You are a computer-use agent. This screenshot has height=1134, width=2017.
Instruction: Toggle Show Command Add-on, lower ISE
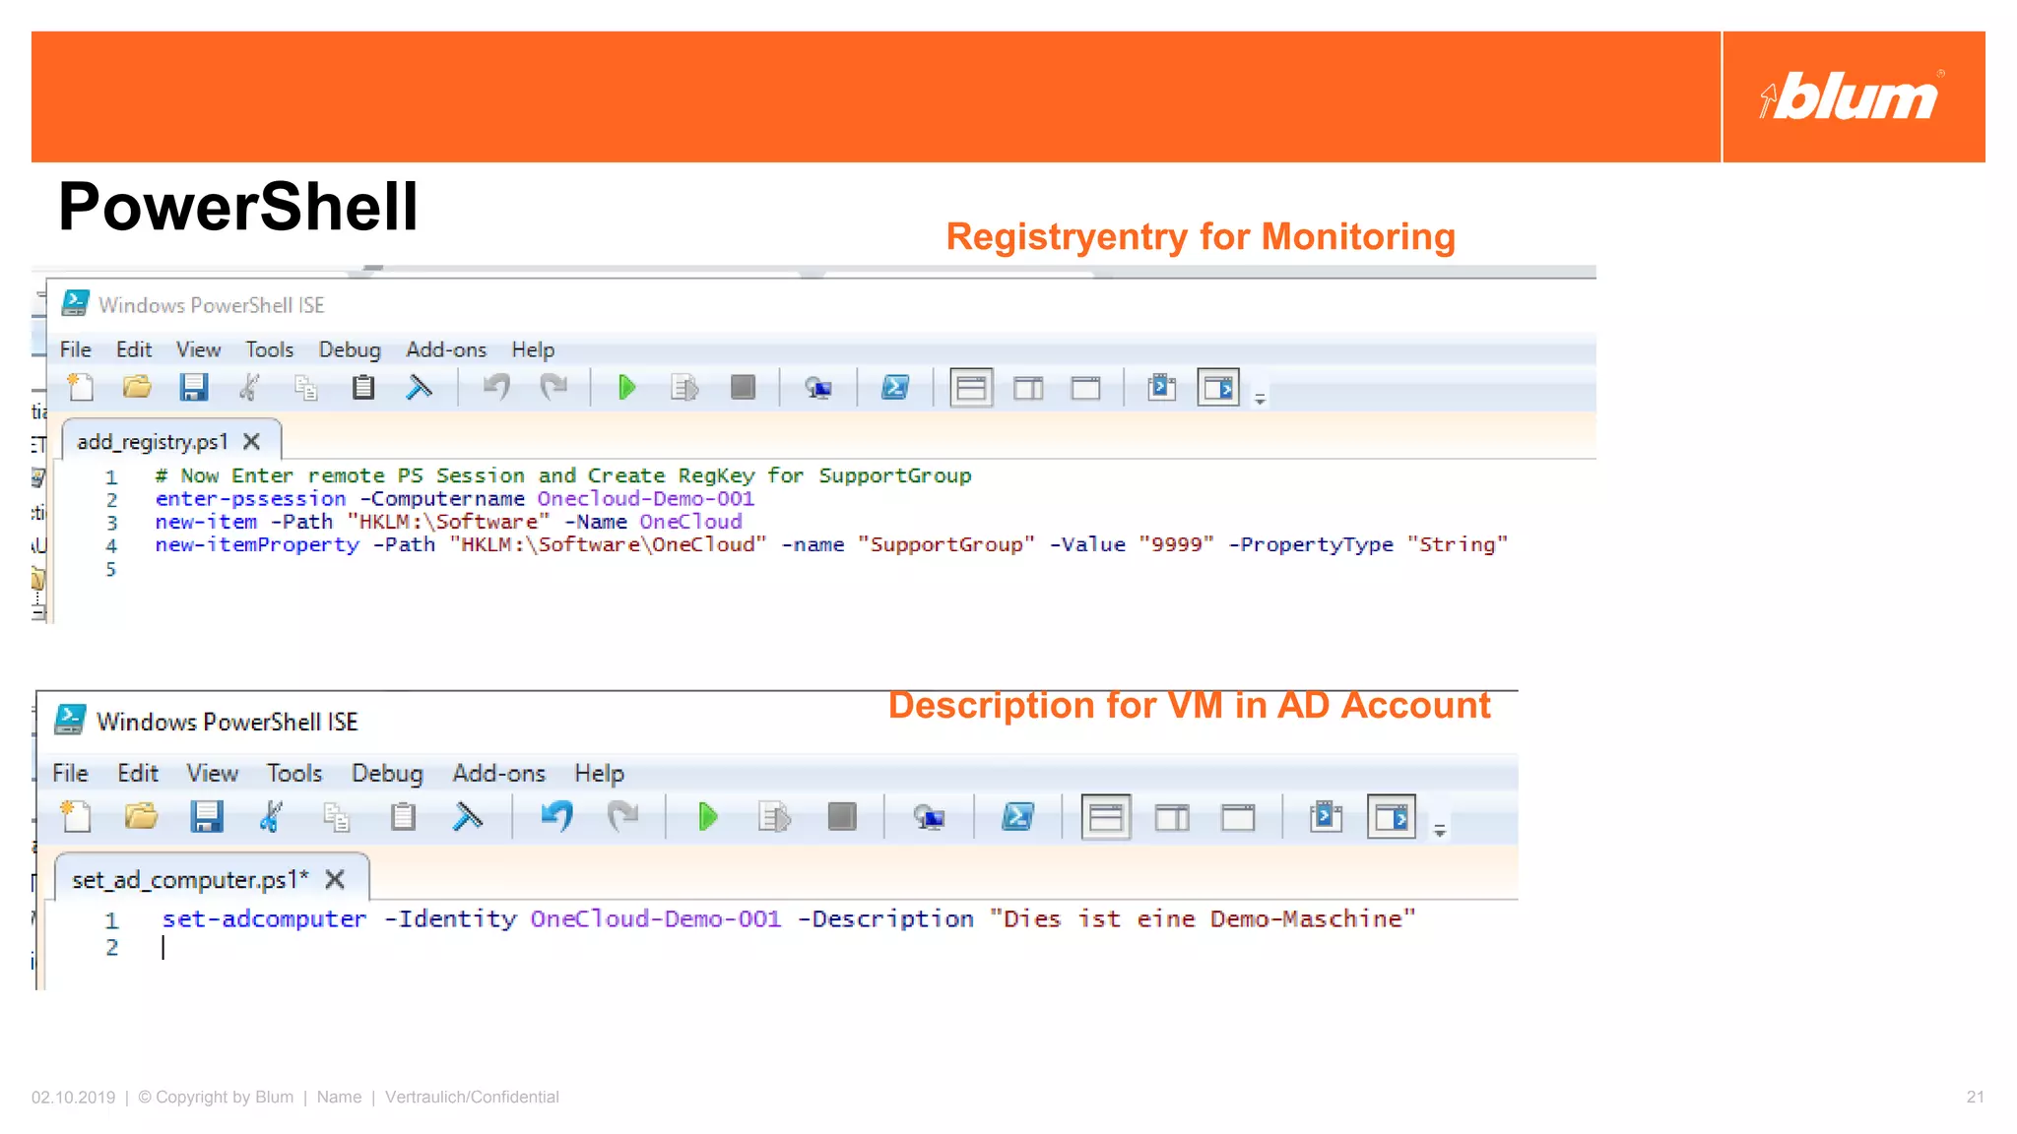1392,817
